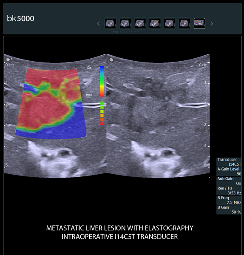Click red bottom square of quality indicator
Viewport: 244px width, 255px height.
(x=102, y=123)
